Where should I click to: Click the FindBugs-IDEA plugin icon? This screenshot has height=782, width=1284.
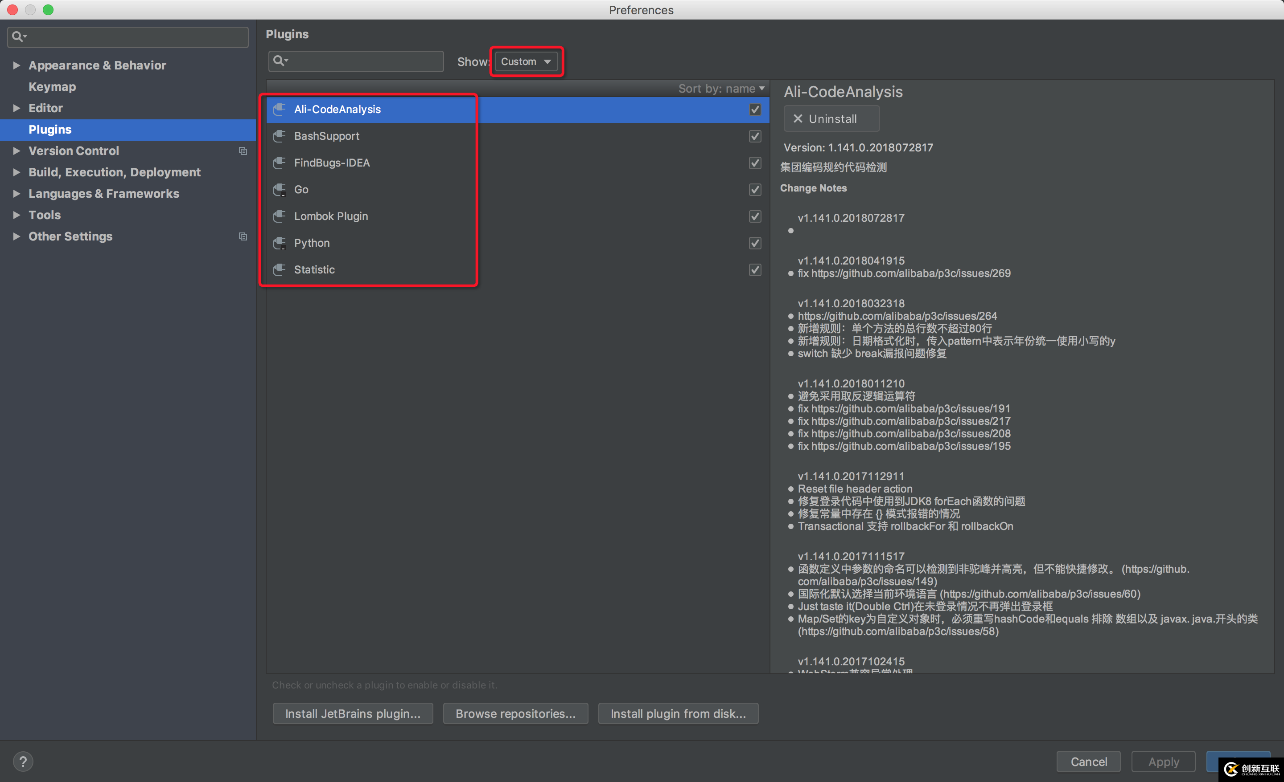click(280, 162)
